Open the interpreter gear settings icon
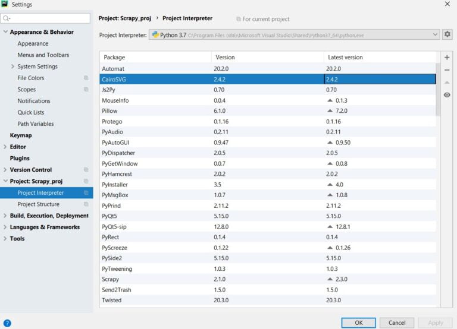 tap(447, 34)
